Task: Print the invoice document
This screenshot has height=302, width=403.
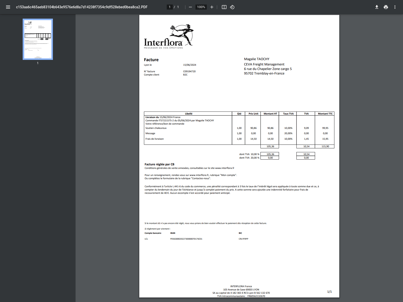Action: coord(386,7)
